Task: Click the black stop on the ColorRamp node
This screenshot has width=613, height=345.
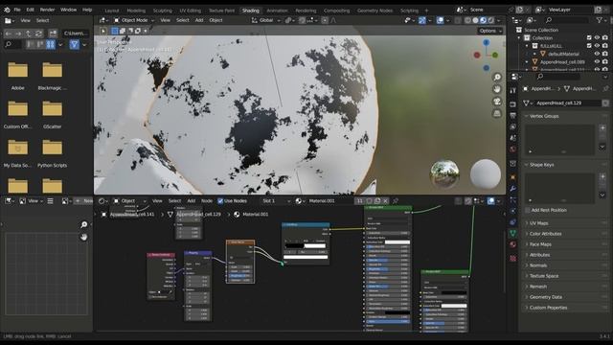Action: [x=294, y=246]
